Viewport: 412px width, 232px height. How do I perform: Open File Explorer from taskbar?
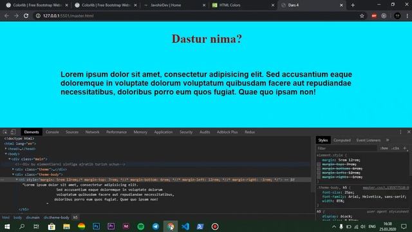pyautogui.click(x=66, y=226)
